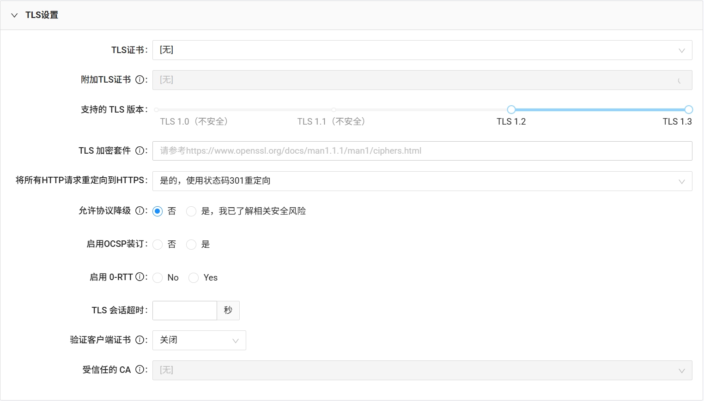The image size is (704, 401).
Task: Click the TLS 加密套件 input field
Action: 422,150
